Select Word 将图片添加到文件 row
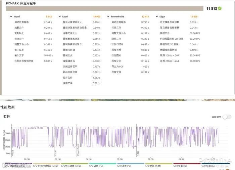Viewport: 235px width, 170px height. pyautogui.click(x=34, y=61)
